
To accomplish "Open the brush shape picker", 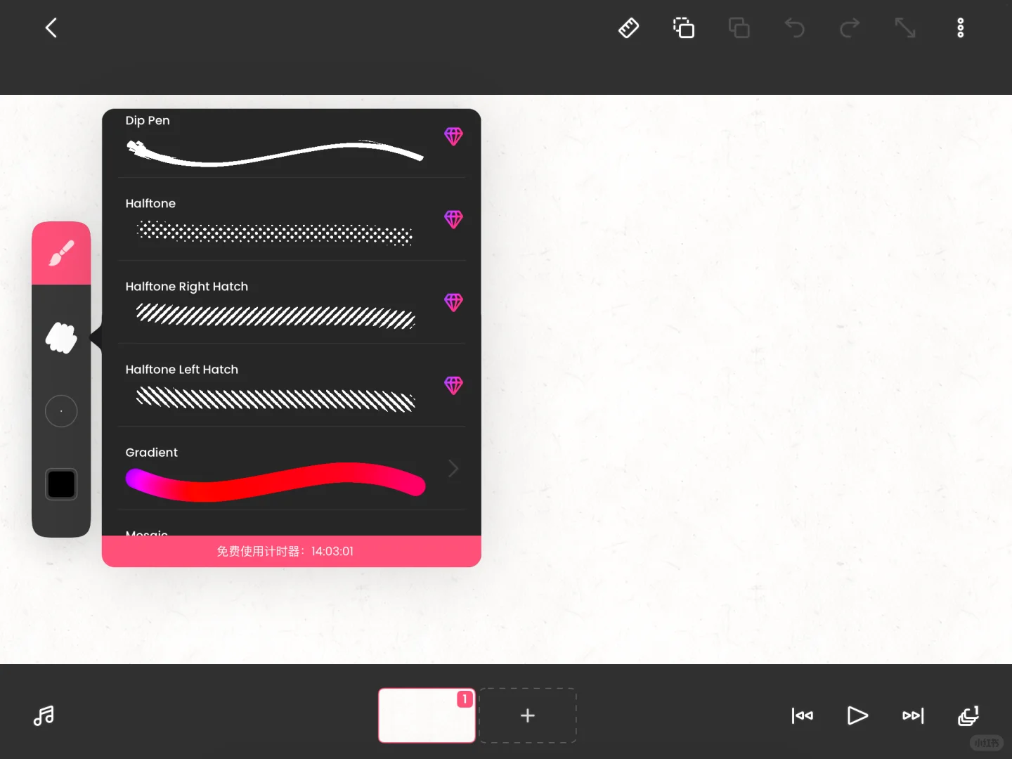I will click(61, 338).
